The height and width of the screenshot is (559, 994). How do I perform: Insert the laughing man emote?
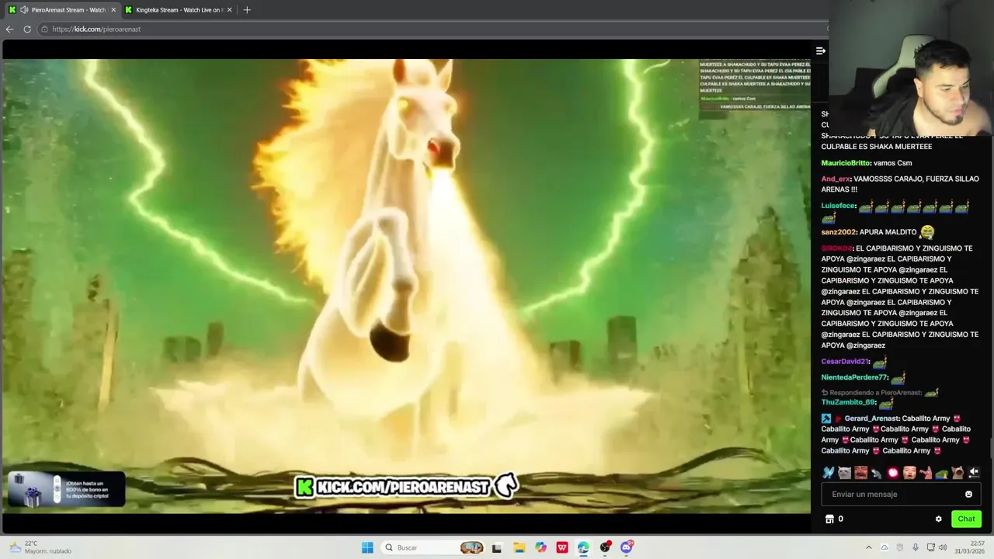[x=860, y=472]
